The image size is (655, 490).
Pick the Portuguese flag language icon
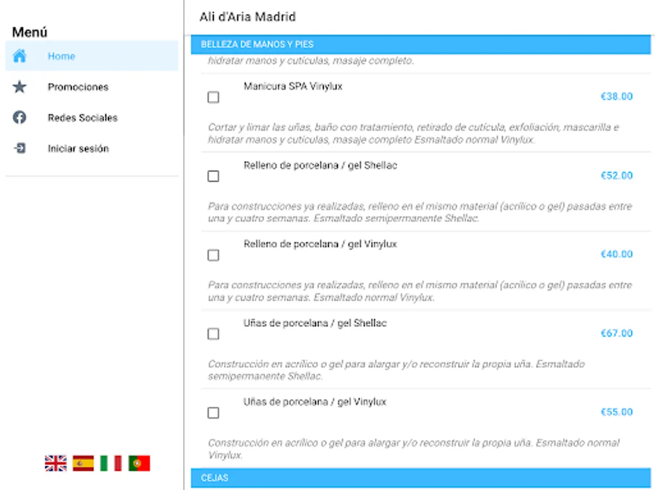(x=139, y=463)
